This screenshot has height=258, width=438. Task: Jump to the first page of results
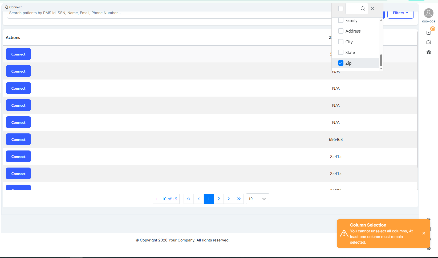189,199
